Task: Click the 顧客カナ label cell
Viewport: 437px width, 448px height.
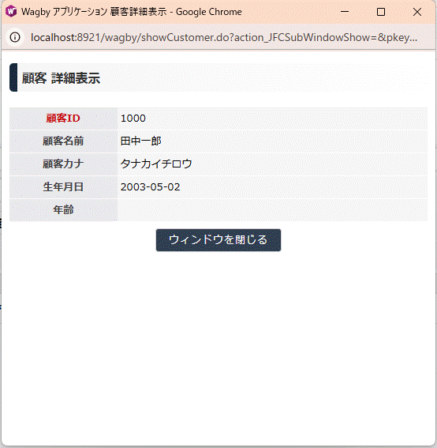Action: point(63,164)
